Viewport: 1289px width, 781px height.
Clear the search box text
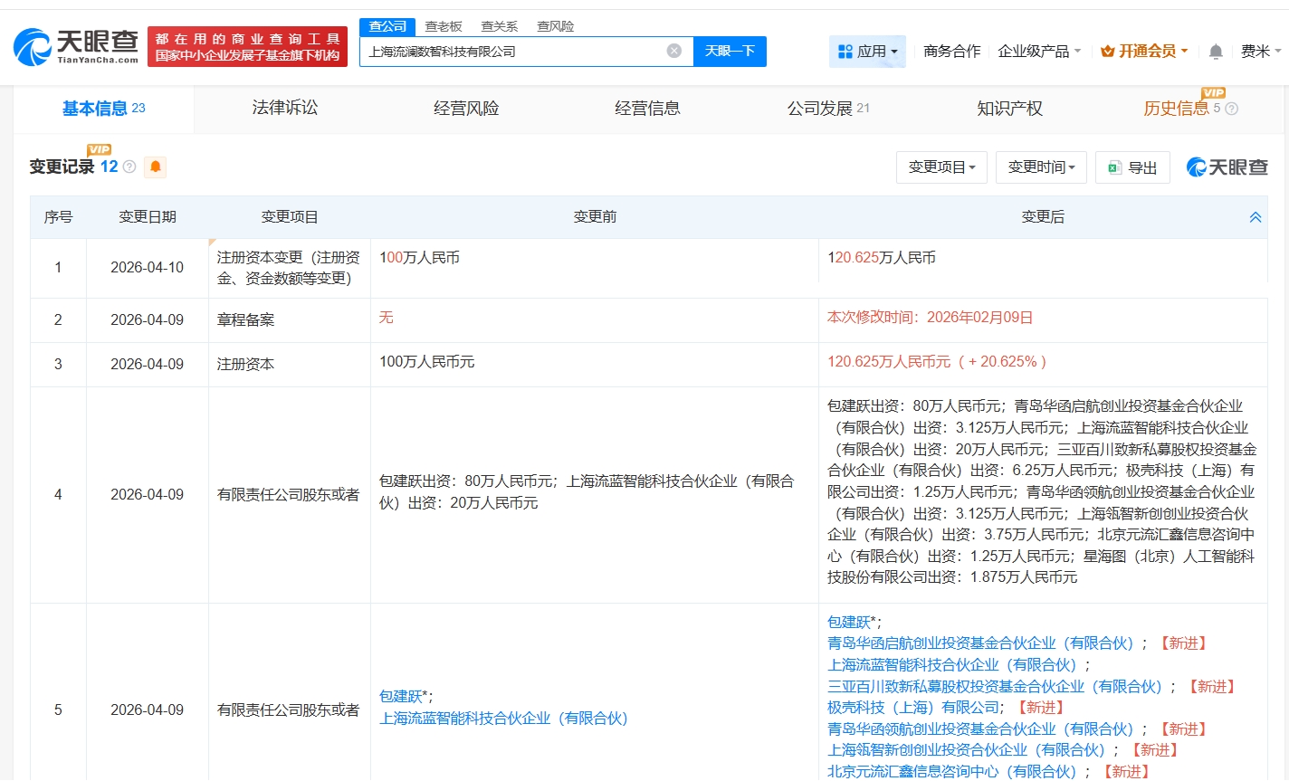click(x=673, y=51)
